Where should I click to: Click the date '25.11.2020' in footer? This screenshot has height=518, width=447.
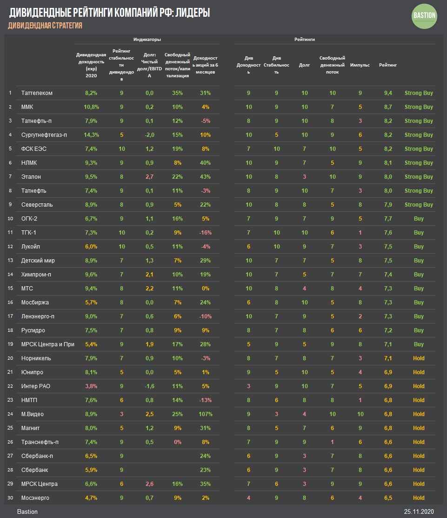pyautogui.click(x=419, y=512)
